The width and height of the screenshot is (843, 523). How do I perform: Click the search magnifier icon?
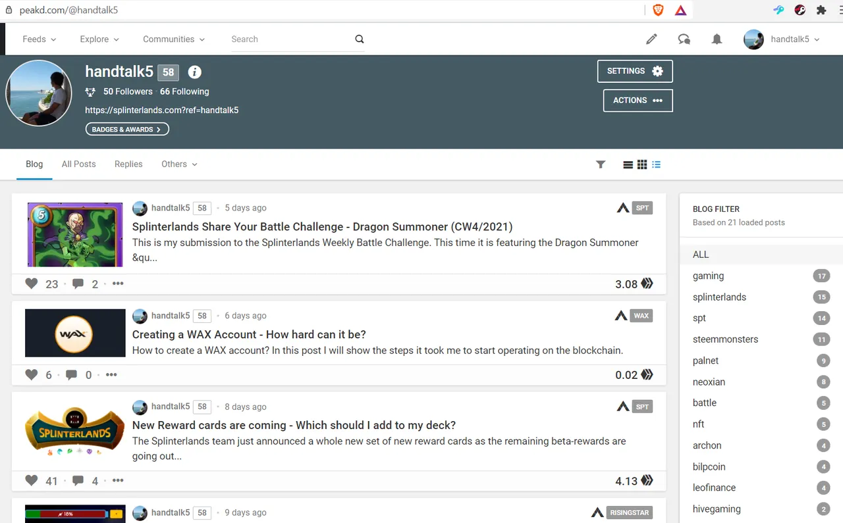(x=360, y=39)
